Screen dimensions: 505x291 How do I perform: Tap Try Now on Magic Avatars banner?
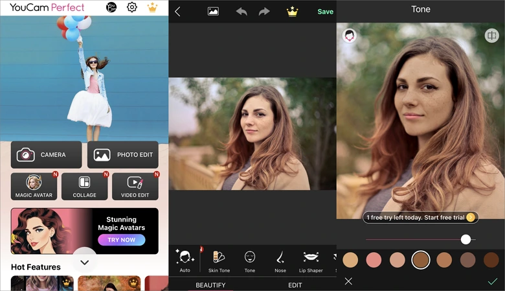(x=122, y=240)
